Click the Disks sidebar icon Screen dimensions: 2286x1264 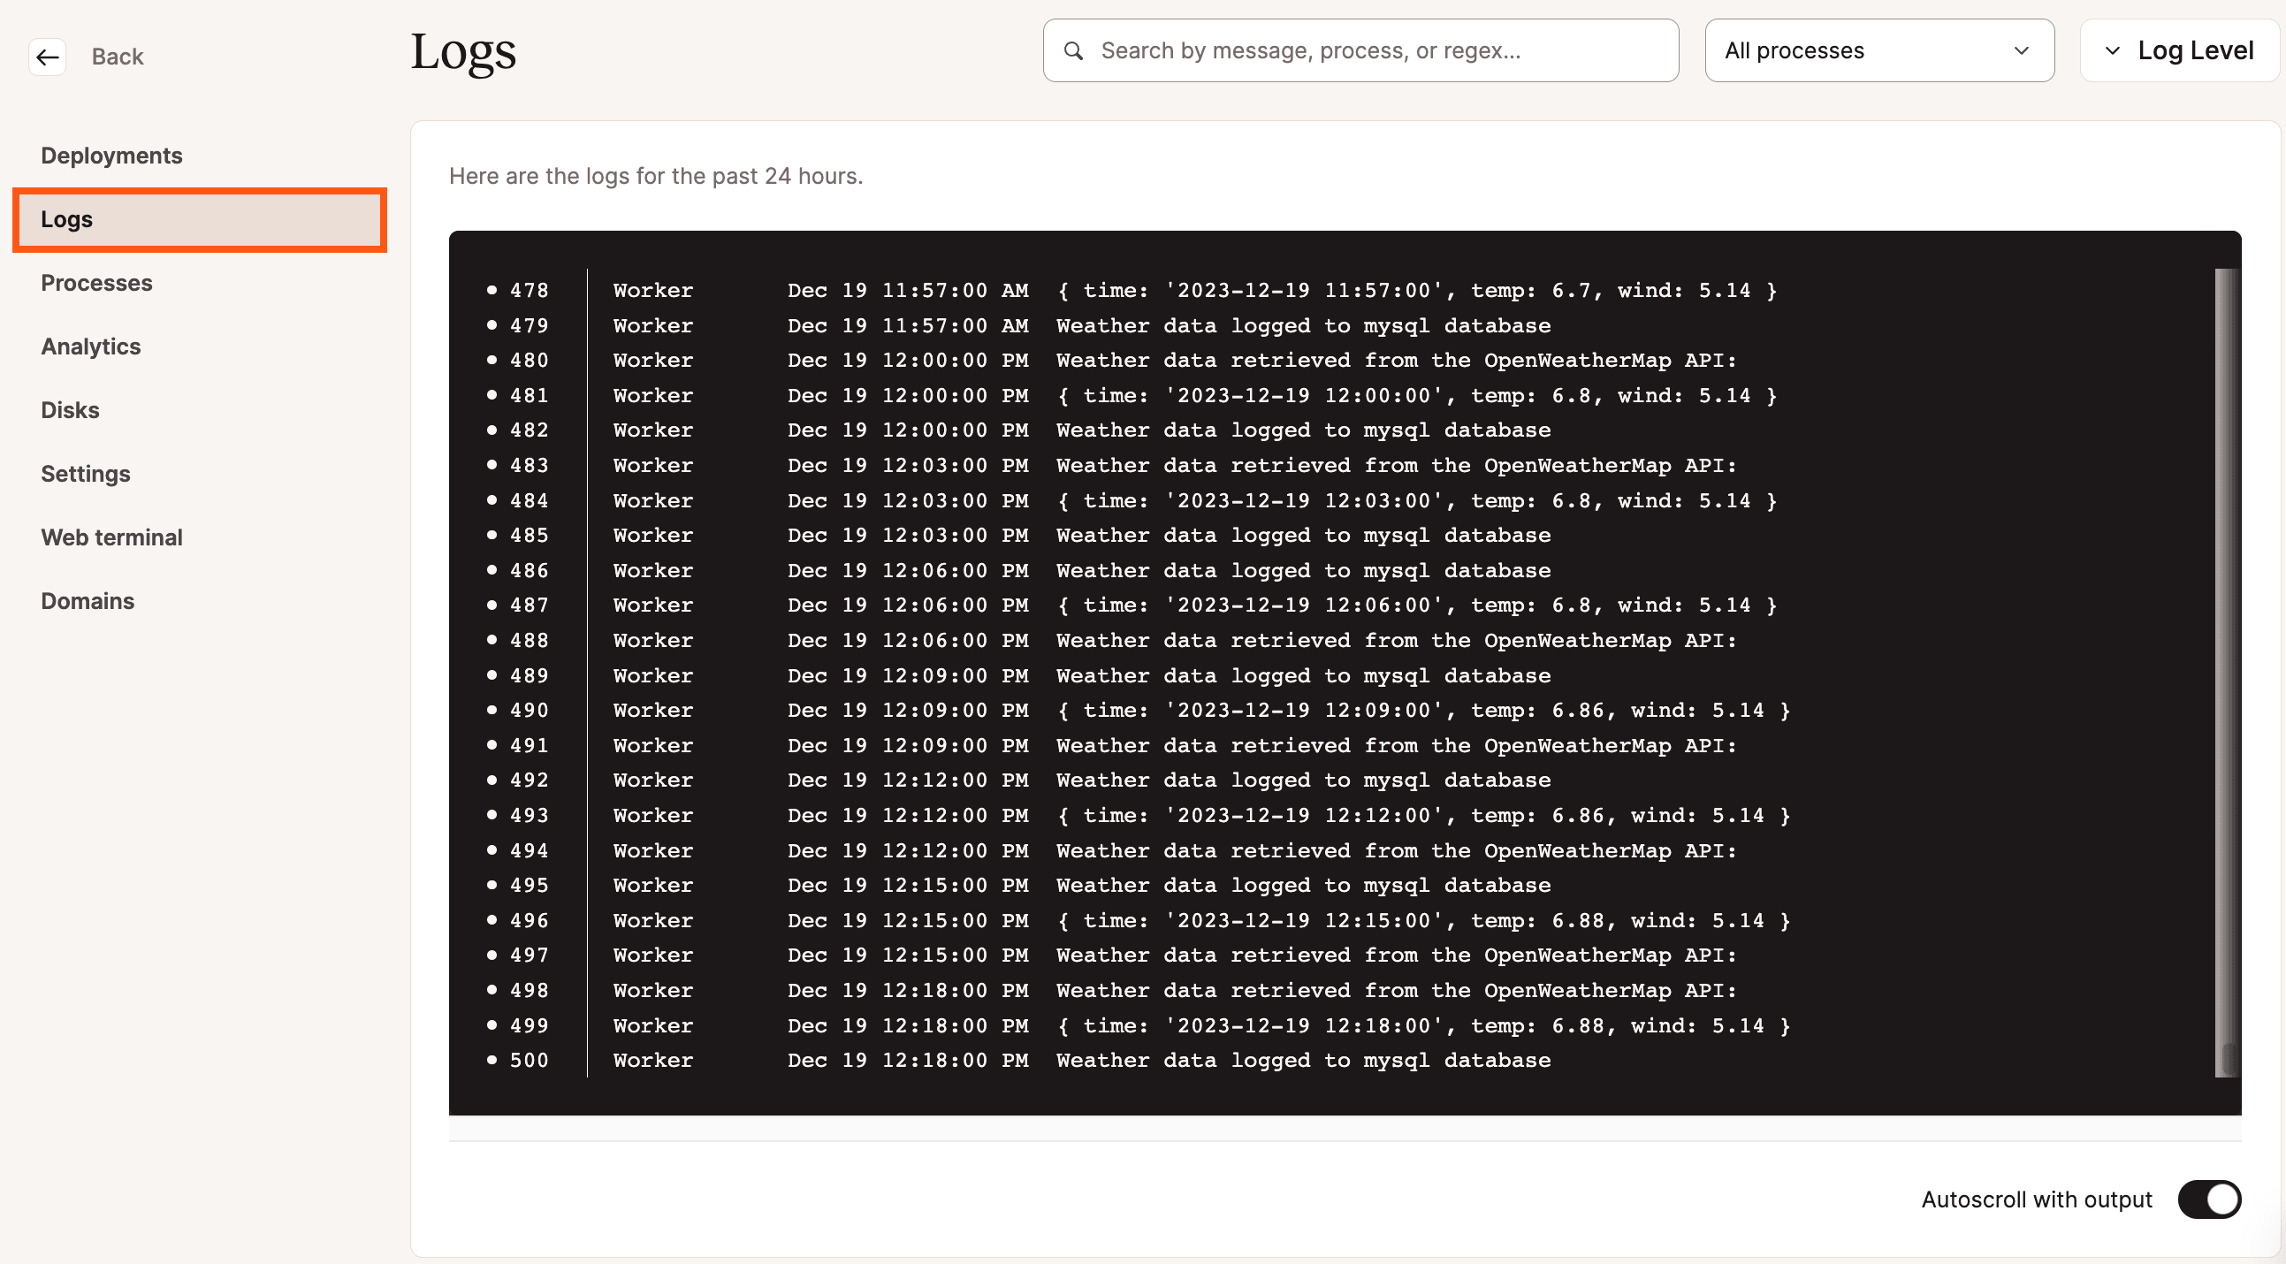[70, 409]
